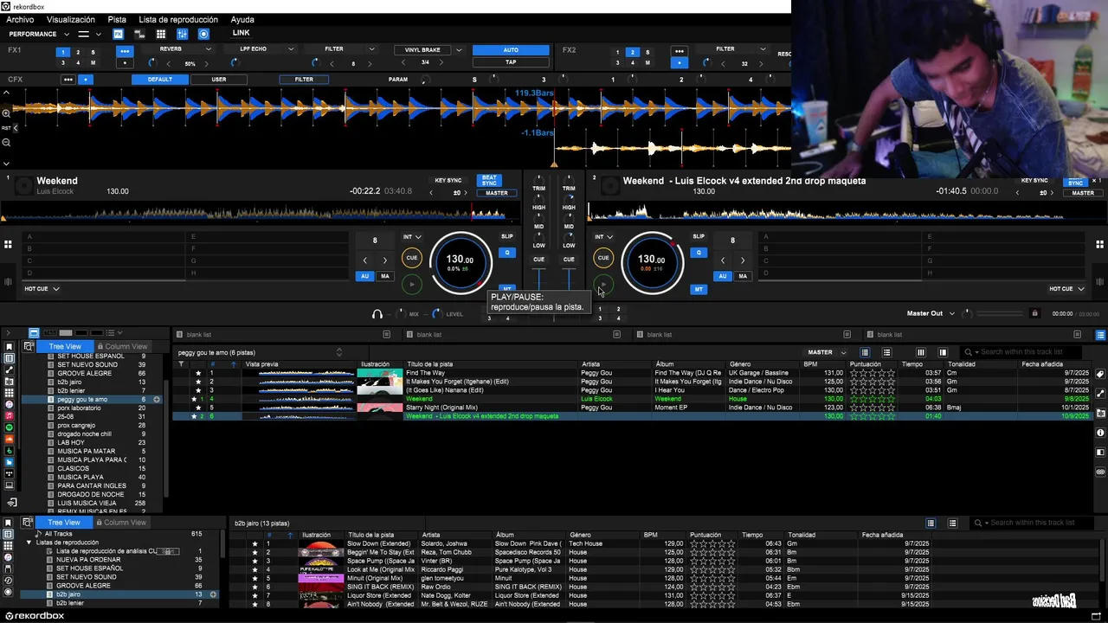The width and height of the screenshot is (1108, 623).
Task: Enable SLIP mode on deck 1
Action: (507, 237)
